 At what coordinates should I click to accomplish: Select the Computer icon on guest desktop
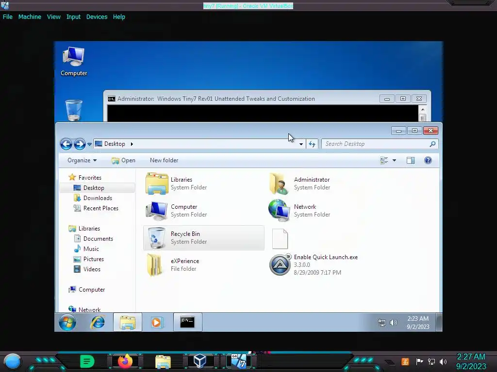click(x=74, y=62)
